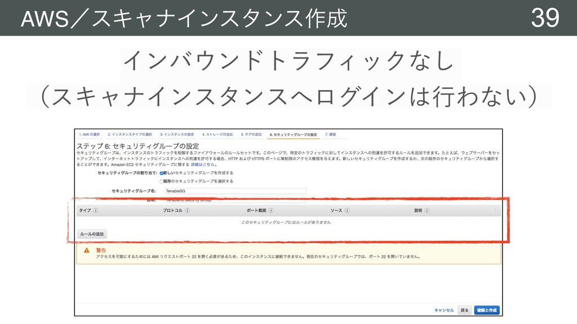Click info icon beside タイプ column
The width and height of the screenshot is (577, 324).
(96, 210)
